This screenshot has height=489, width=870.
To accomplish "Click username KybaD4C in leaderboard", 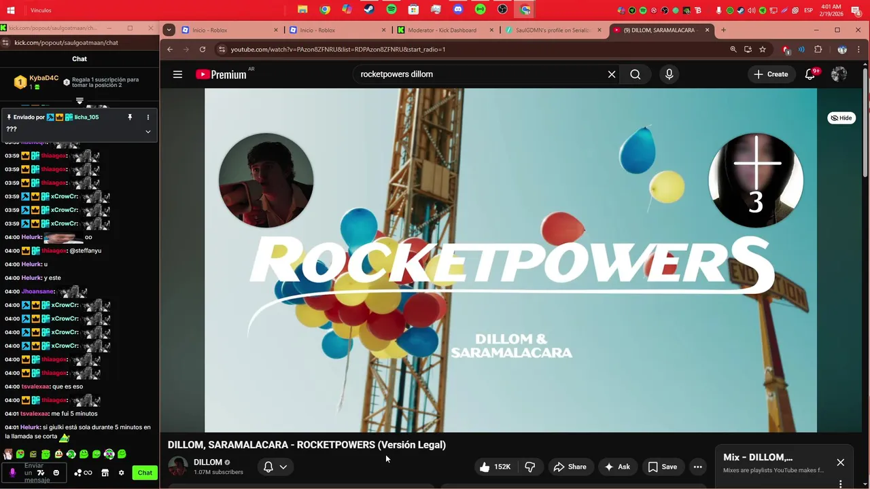I will coord(43,78).
